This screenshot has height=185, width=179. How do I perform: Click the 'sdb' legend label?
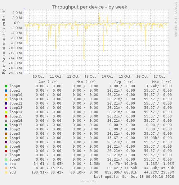coord(13,168)
